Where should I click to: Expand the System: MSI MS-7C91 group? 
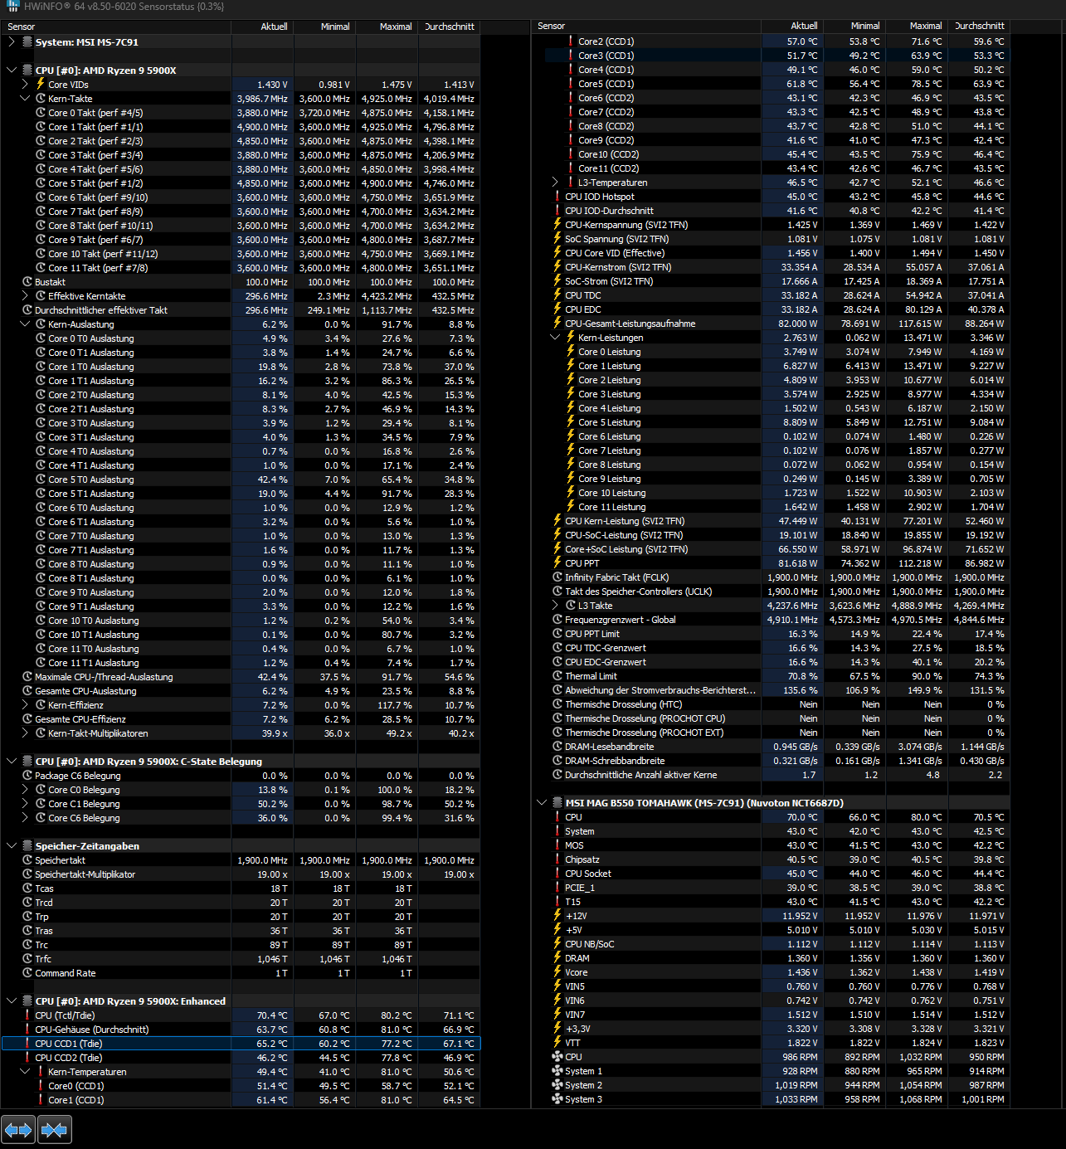click(x=11, y=41)
